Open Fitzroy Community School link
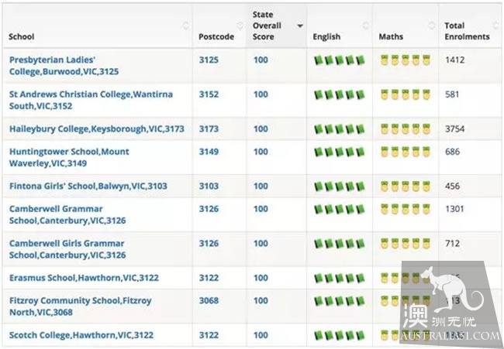504x349 pixels. pos(81,306)
